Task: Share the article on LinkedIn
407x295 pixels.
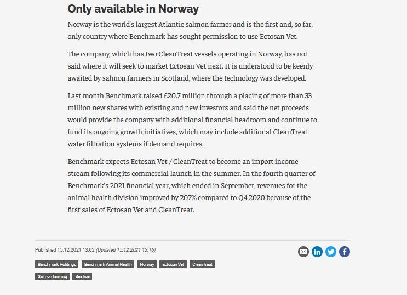Action: (317, 252)
